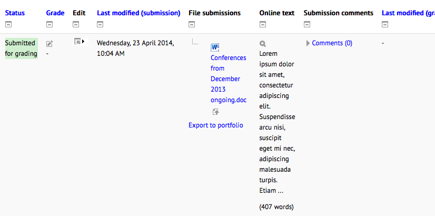Image resolution: width=435 pixels, height=216 pixels.
Task: Expand the Comments (0) triangle
Action: [x=308, y=43]
